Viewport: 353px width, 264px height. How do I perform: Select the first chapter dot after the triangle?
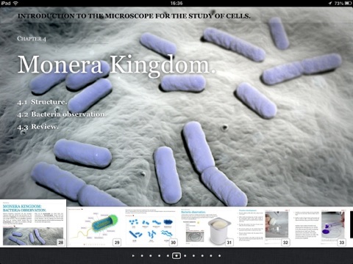(142, 256)
